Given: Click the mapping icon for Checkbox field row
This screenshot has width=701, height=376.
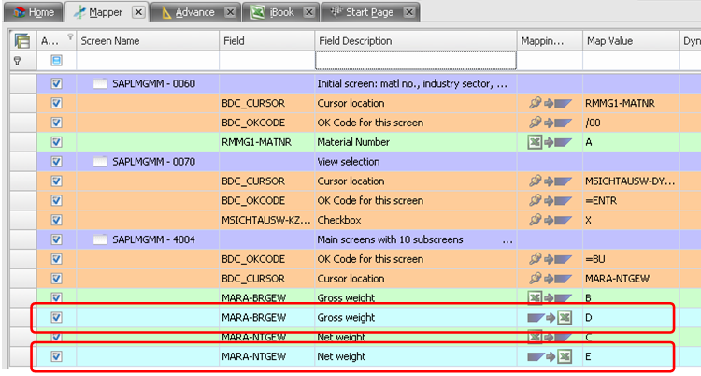Looking at the screenshot, I should pos(549,220).
